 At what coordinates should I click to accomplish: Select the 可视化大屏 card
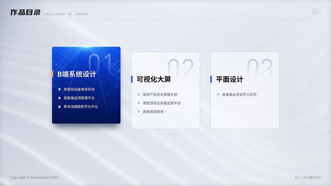pos(165,90)
